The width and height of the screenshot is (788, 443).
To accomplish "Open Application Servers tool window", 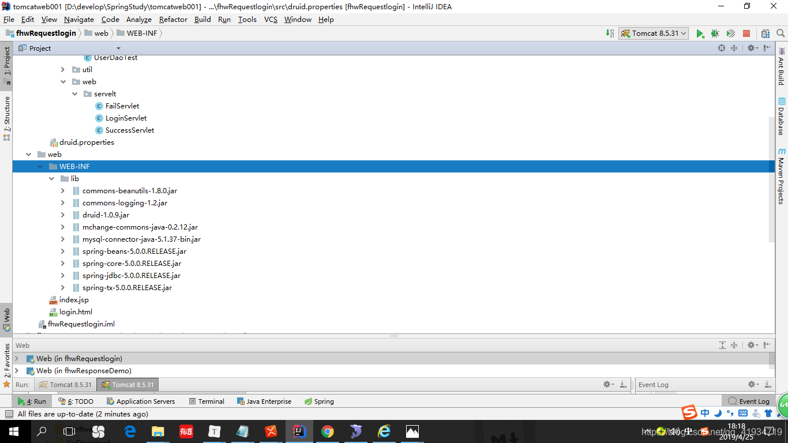I will point(141,401).
